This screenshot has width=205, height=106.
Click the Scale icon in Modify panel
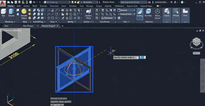point(71,18)
